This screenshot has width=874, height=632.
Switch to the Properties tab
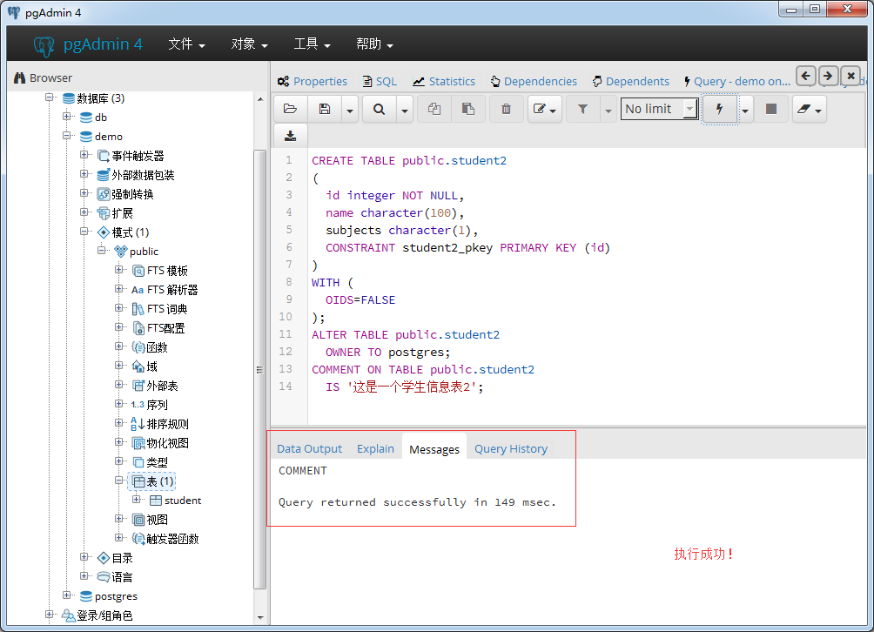click(313, 81)
